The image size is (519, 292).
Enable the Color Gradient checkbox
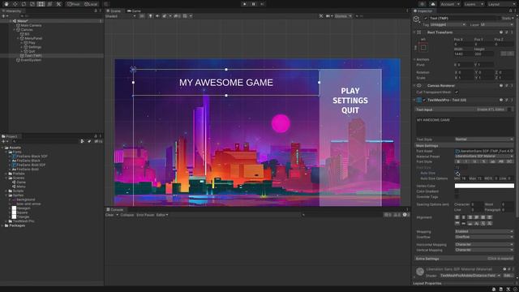[457, 191]
